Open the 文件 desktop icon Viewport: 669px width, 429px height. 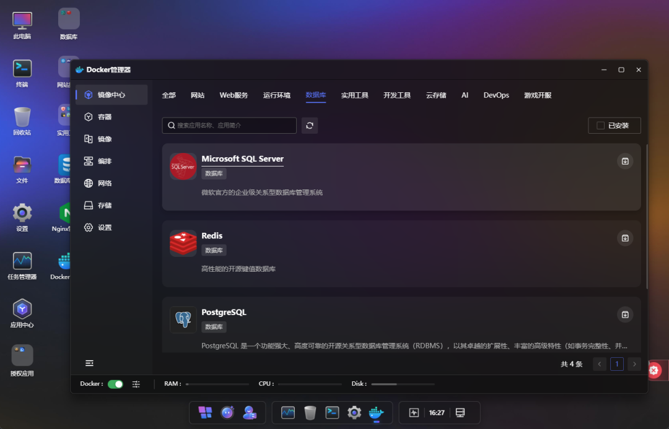pos(22,170)
